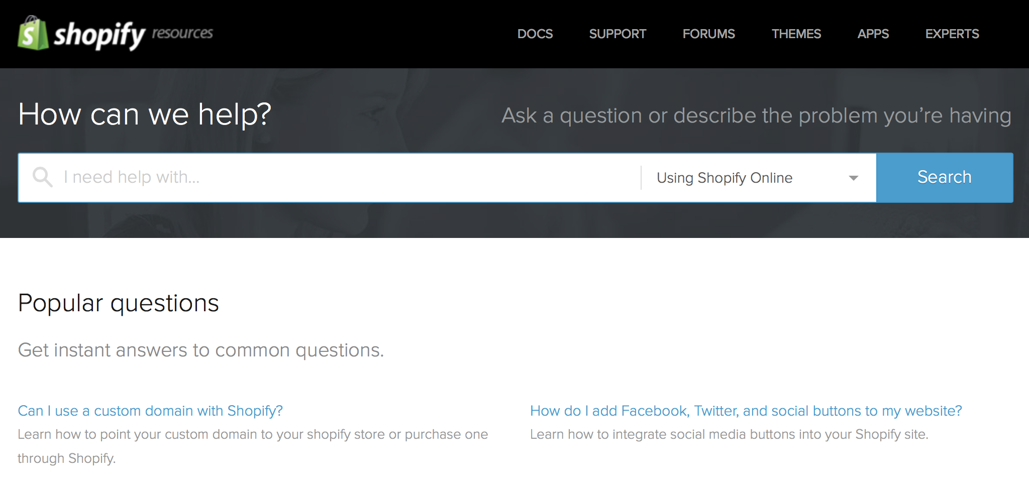The height and width of the screenshot is (495, 1029).
Task: Click the 'Learn how to point your custom domain' description
Action: point(253,446)
